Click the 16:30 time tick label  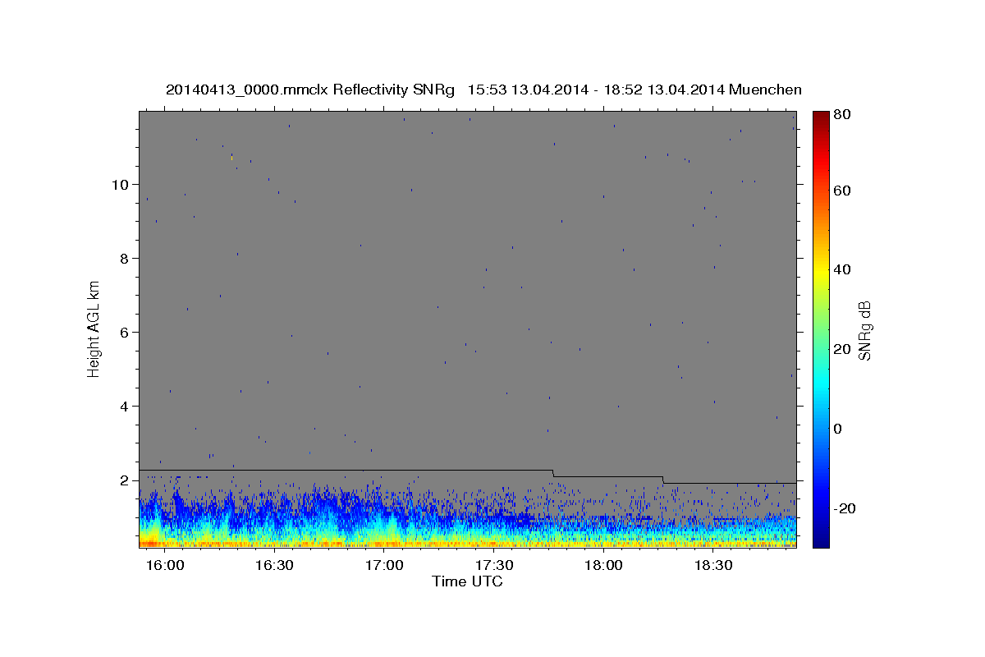pyautogui.click(x=275, y=566)
